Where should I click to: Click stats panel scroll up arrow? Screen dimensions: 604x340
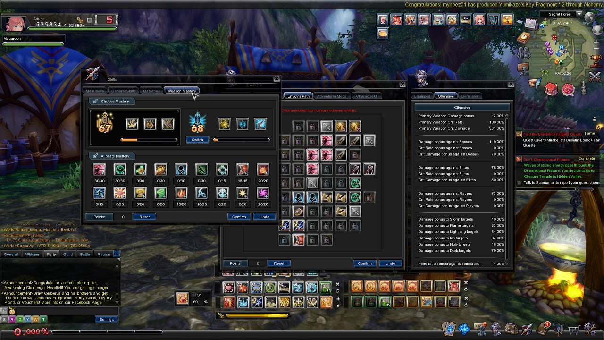point(507,116)
